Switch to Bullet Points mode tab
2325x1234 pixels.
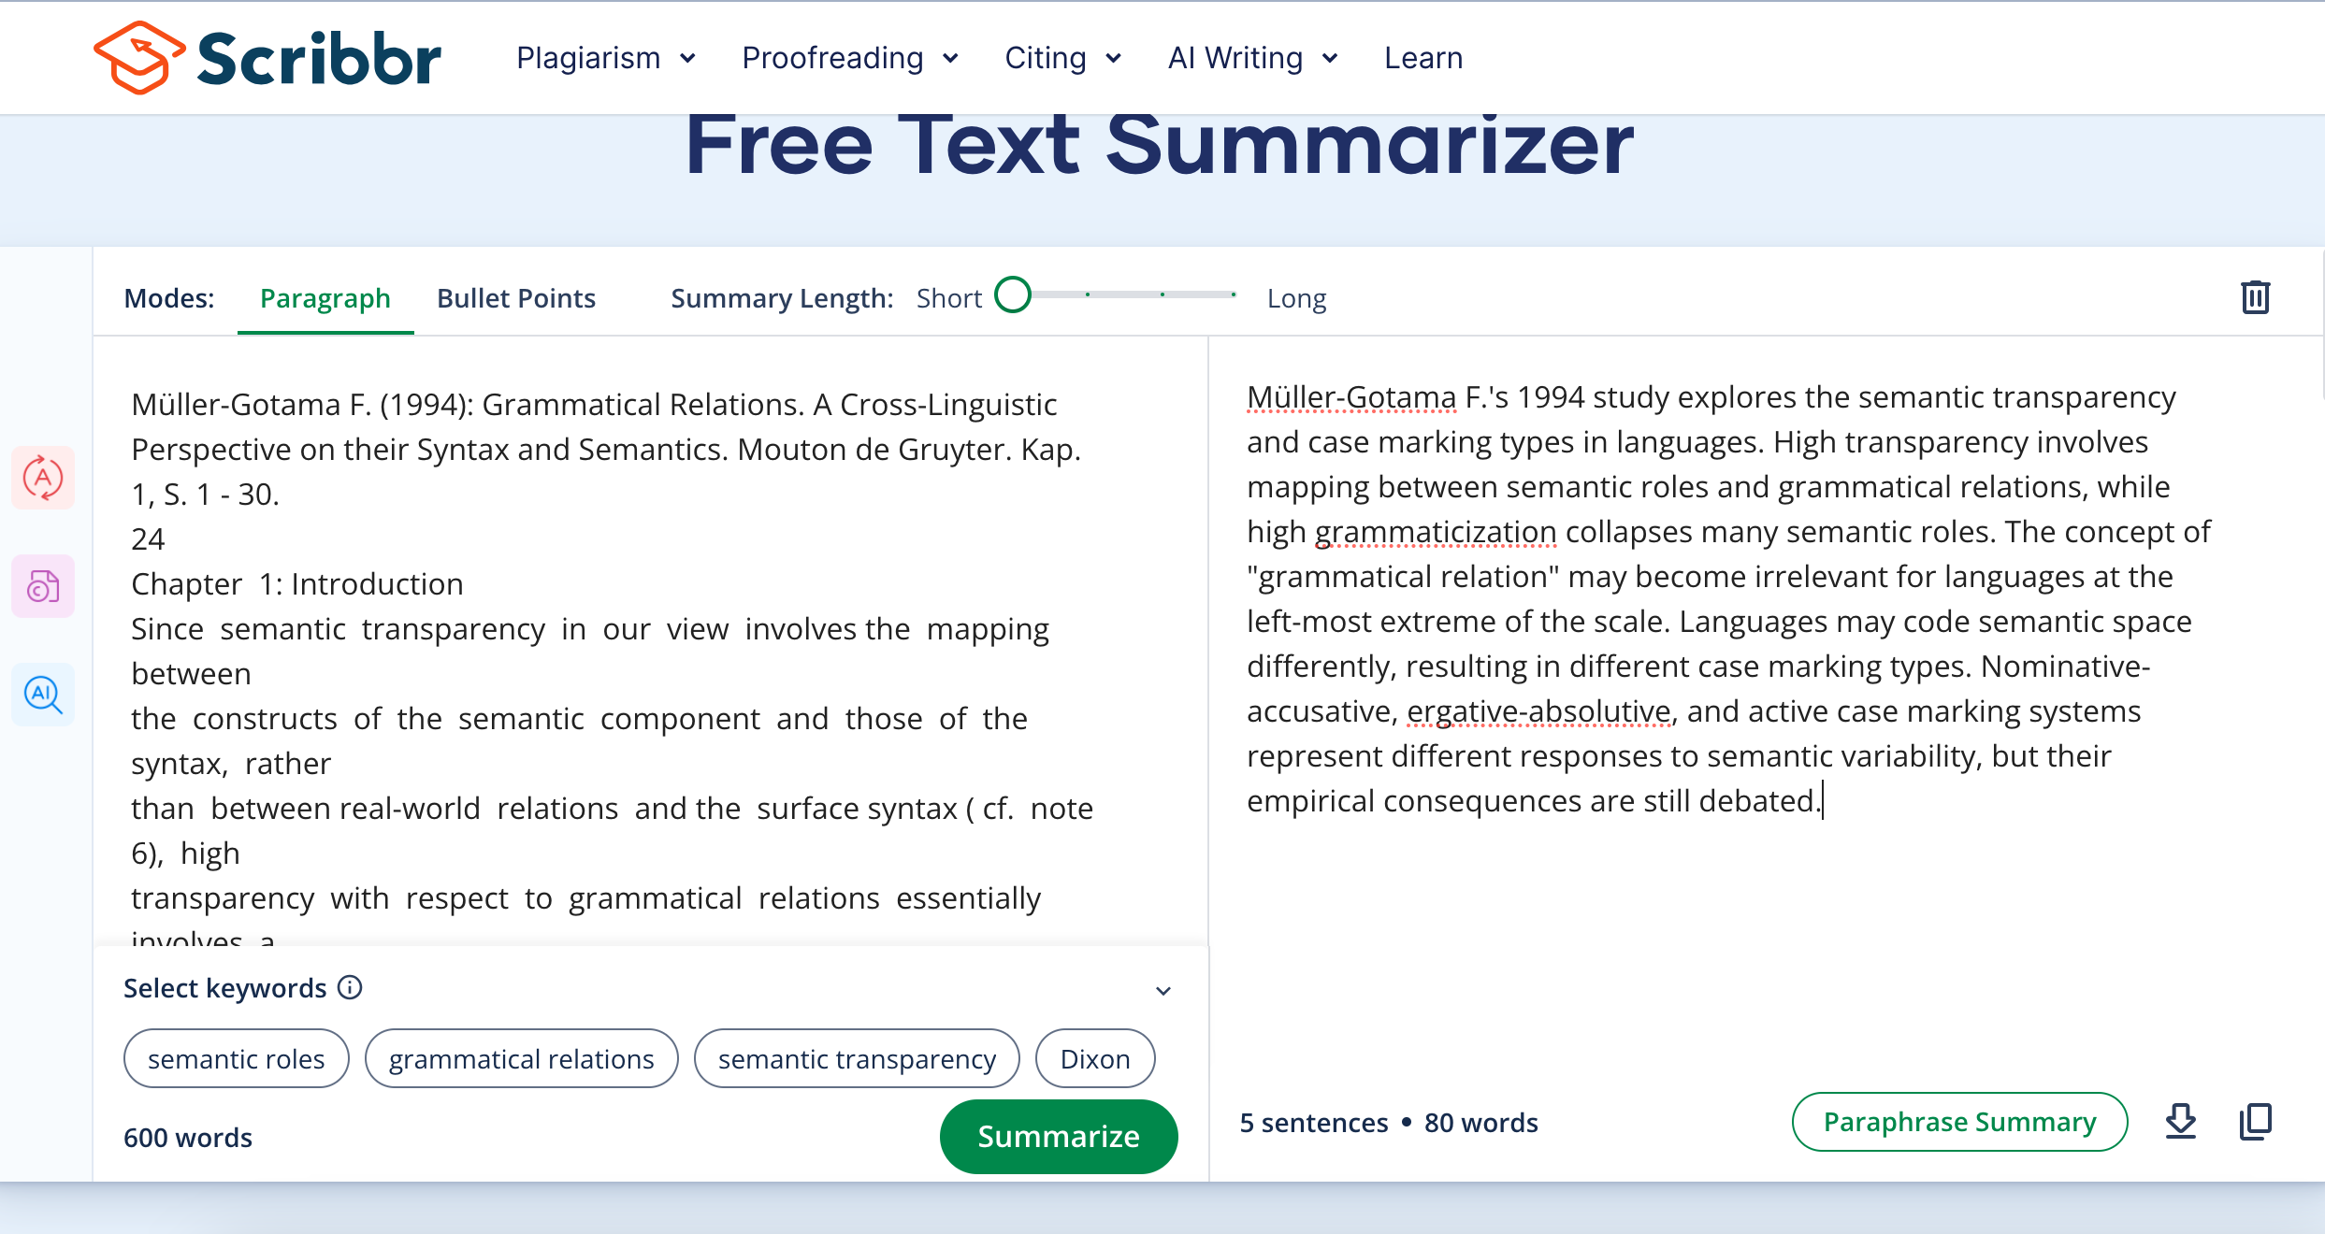515,298
